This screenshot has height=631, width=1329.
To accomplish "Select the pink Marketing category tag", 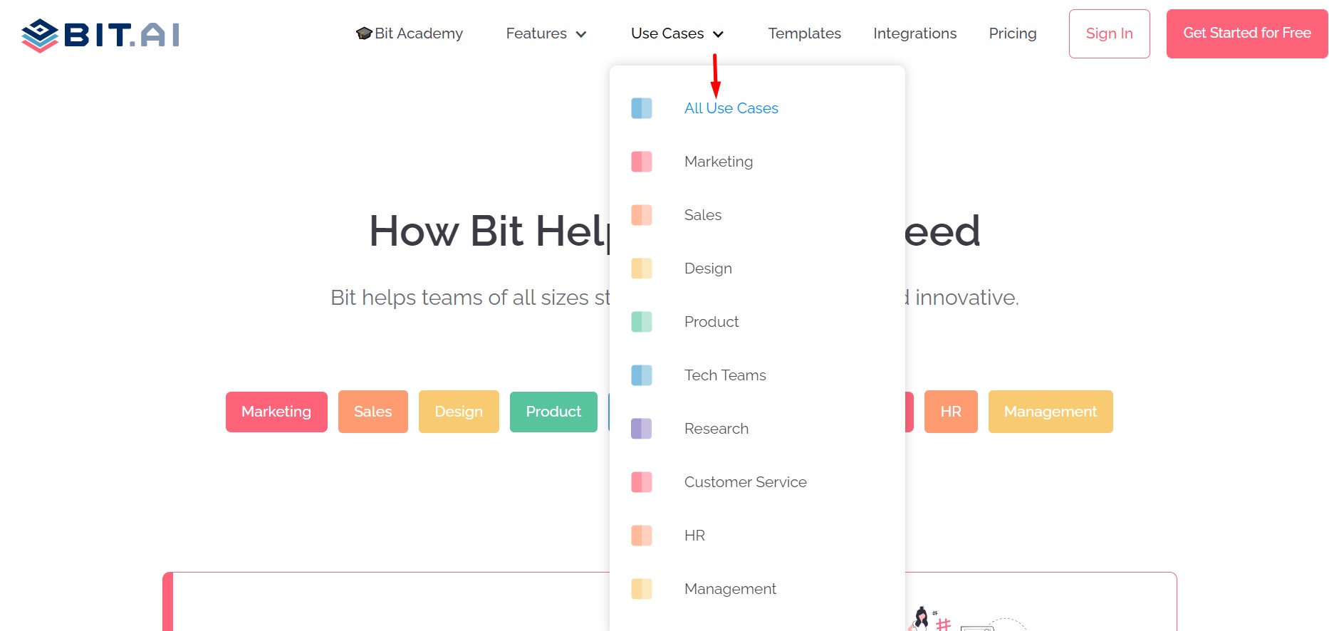I will pos(276,412).
